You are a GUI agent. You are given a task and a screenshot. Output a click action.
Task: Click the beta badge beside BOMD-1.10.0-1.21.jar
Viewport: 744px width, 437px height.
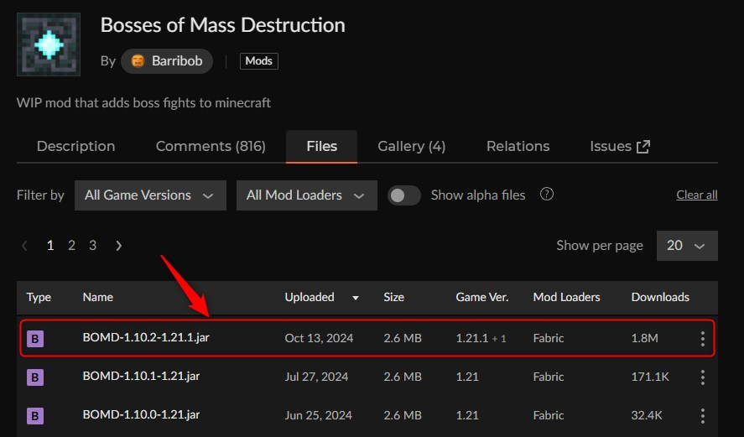click(x=35, y=416)
